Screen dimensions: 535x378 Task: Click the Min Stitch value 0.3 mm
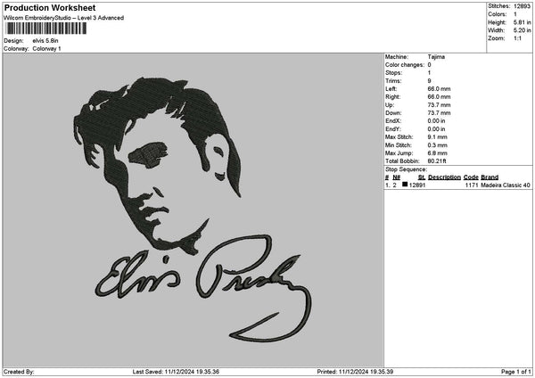click(438, 145)
